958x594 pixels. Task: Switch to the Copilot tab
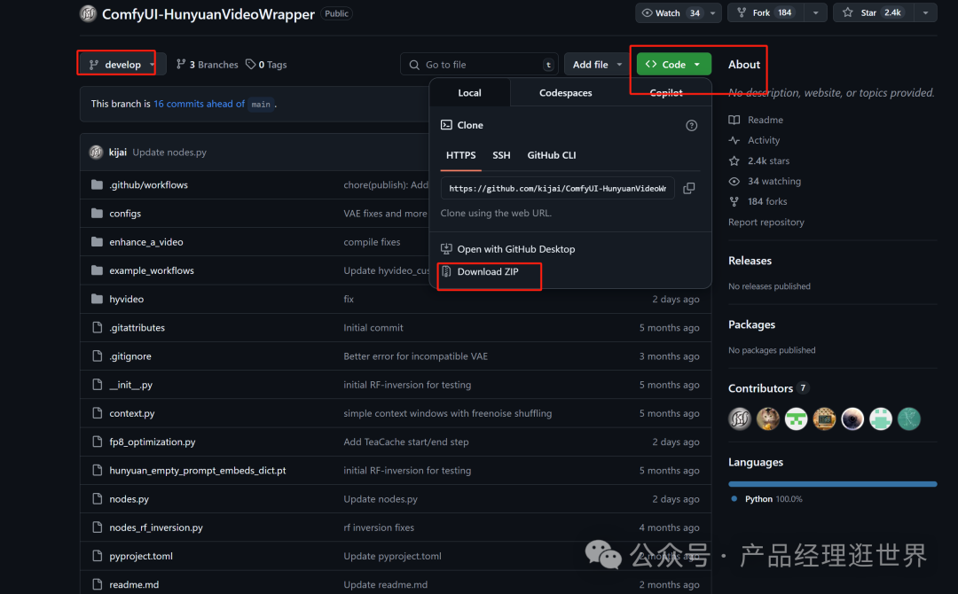666,93
